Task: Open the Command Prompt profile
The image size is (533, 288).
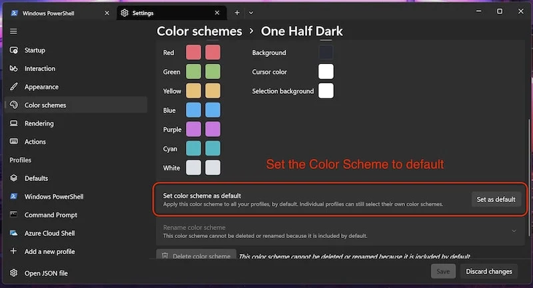Action: pos(76,215)
